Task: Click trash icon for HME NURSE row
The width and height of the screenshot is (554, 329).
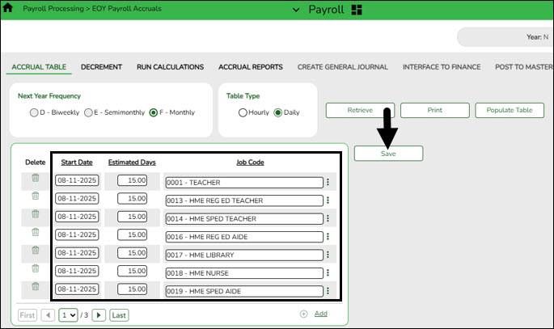Action: (x=35, y=268)
